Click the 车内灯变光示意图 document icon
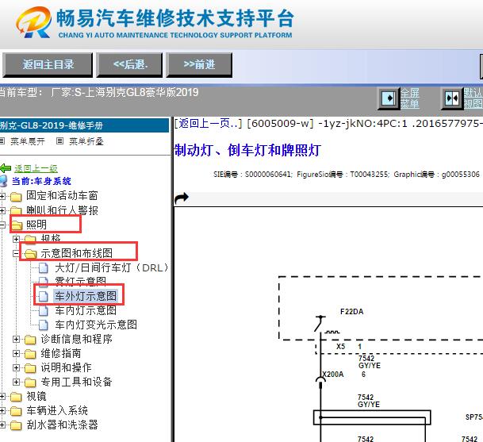Screen dimensions: 483x442 click(x=44, y=325)
